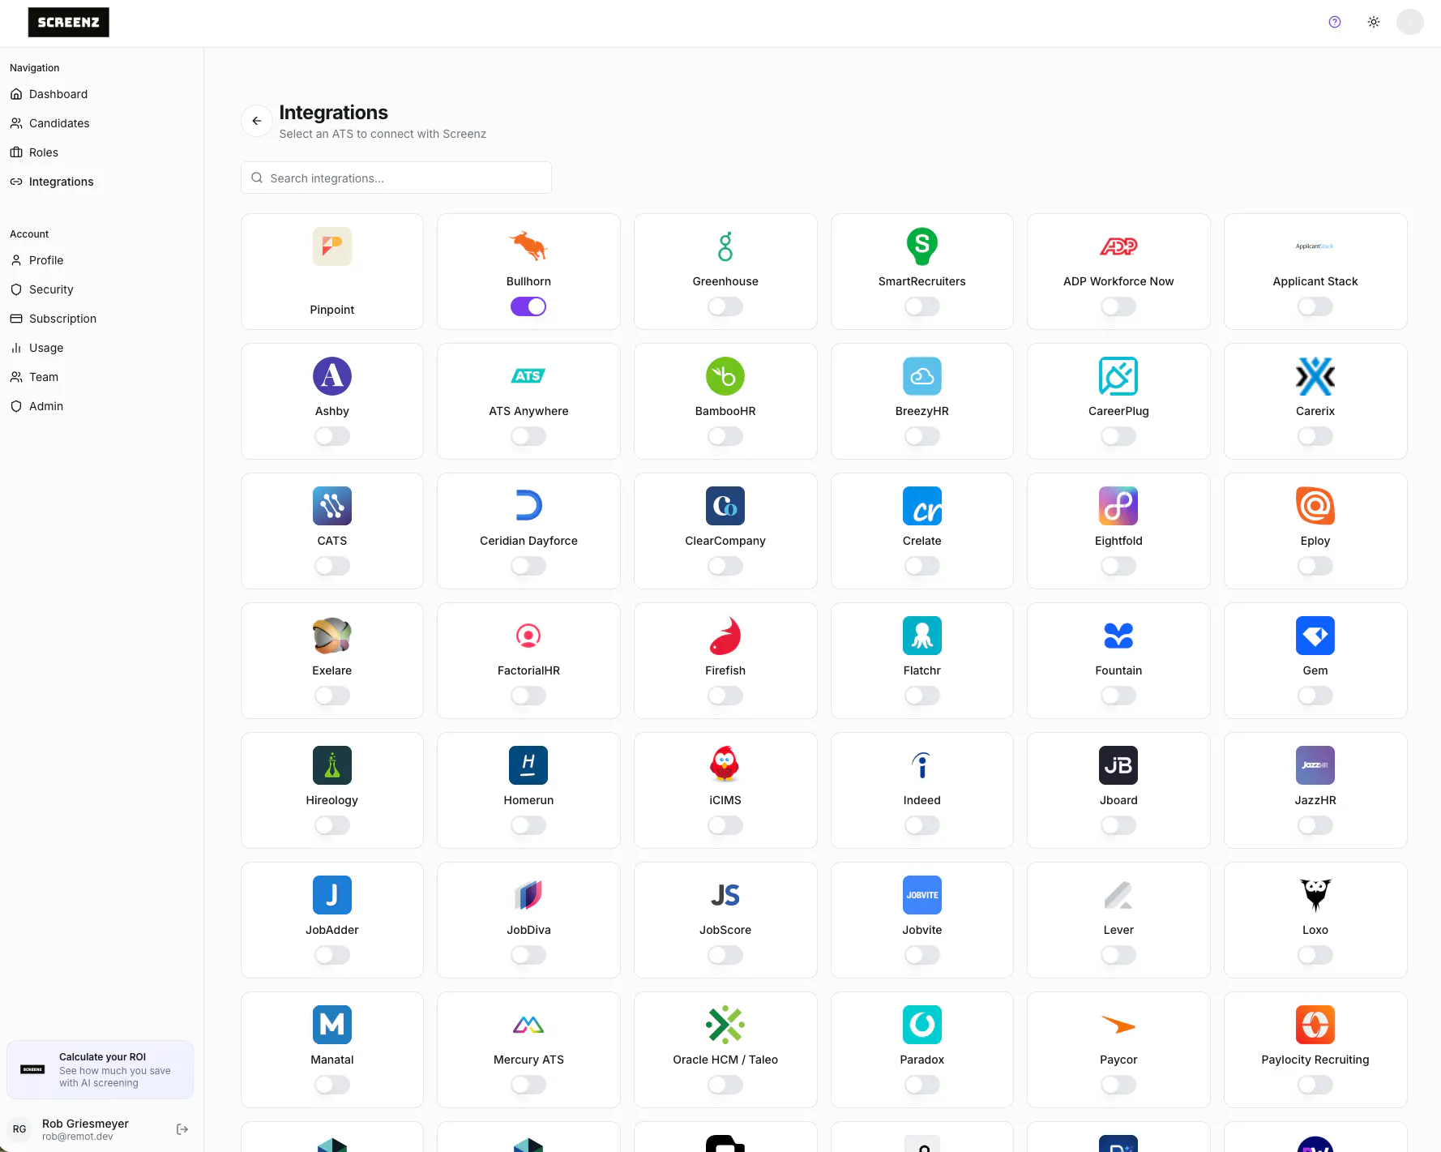Open the Profile account page
This screenshot has width=1441, height=1152.
point(46,260)
